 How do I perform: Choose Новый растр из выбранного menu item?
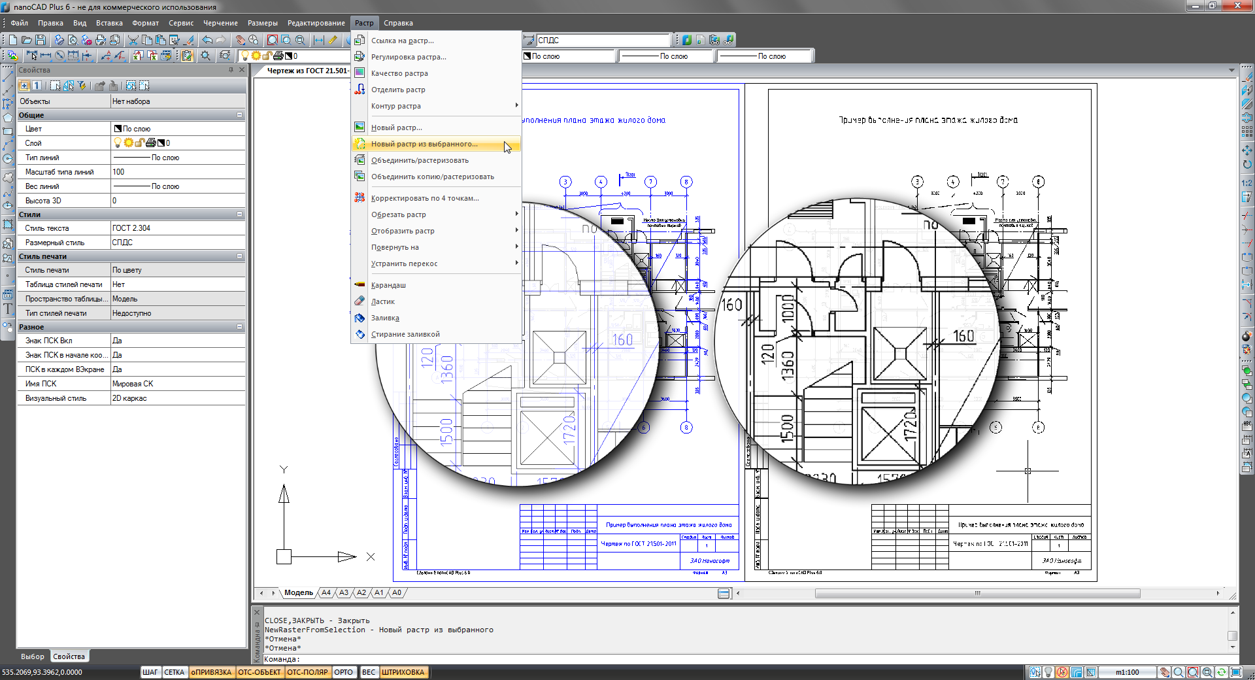(x=424, y=144)
